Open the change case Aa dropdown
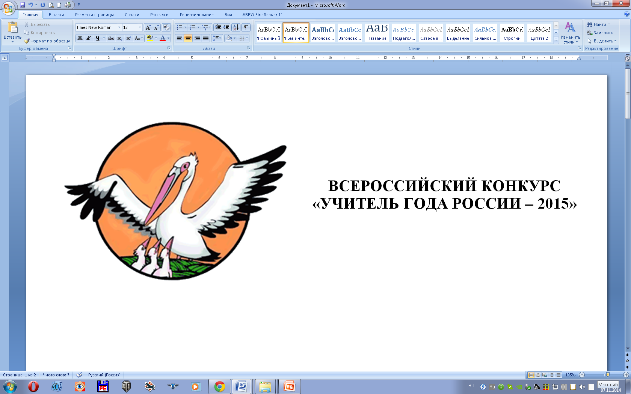 pyautogui.click(x=139, y=38)
